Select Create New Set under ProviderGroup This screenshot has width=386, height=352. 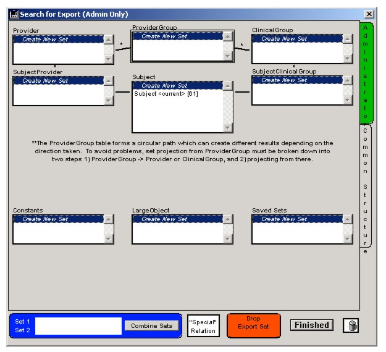177,36
